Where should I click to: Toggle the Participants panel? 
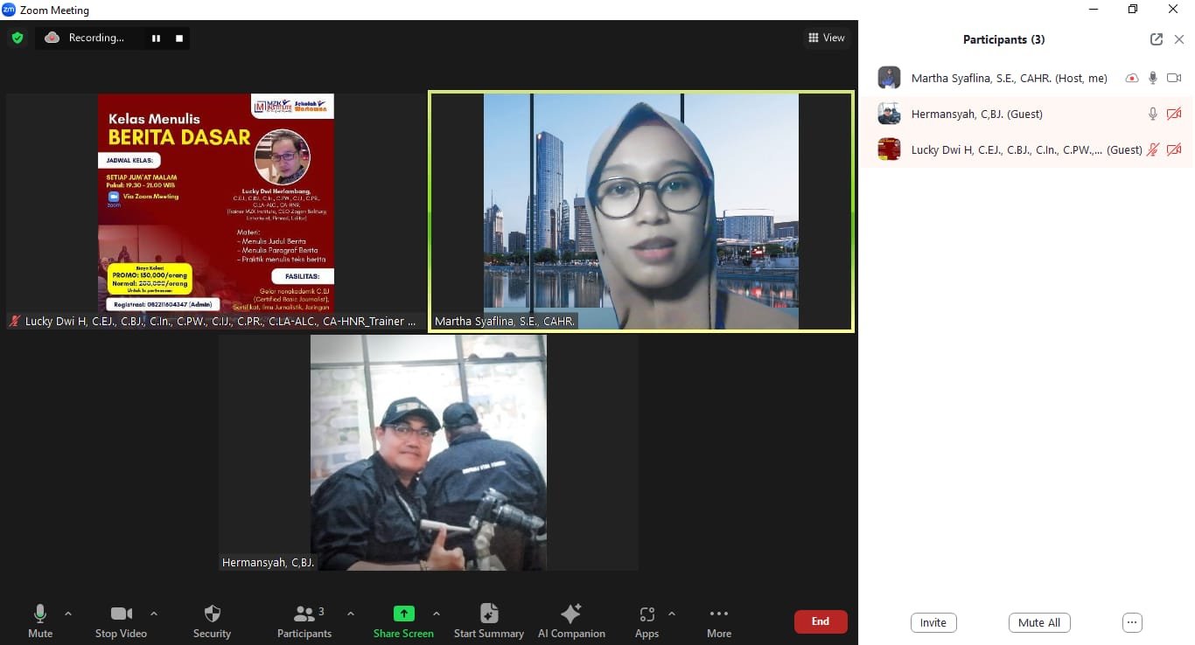(x=304, y=621)
